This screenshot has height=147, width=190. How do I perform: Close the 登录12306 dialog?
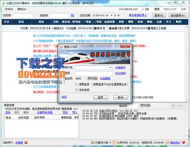point(125,46)
